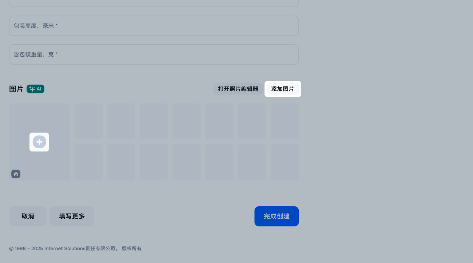Focus the 含包装重量，克 input field
The image size is (473, 263).
click(154, 54)
